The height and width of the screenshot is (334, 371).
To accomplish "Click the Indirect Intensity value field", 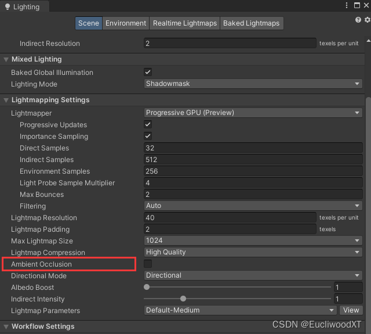I will [x=348, y=299].
